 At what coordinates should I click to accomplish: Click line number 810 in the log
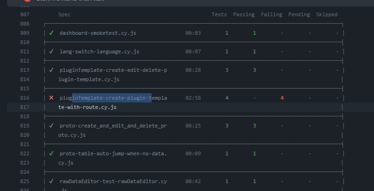[25, 42]
